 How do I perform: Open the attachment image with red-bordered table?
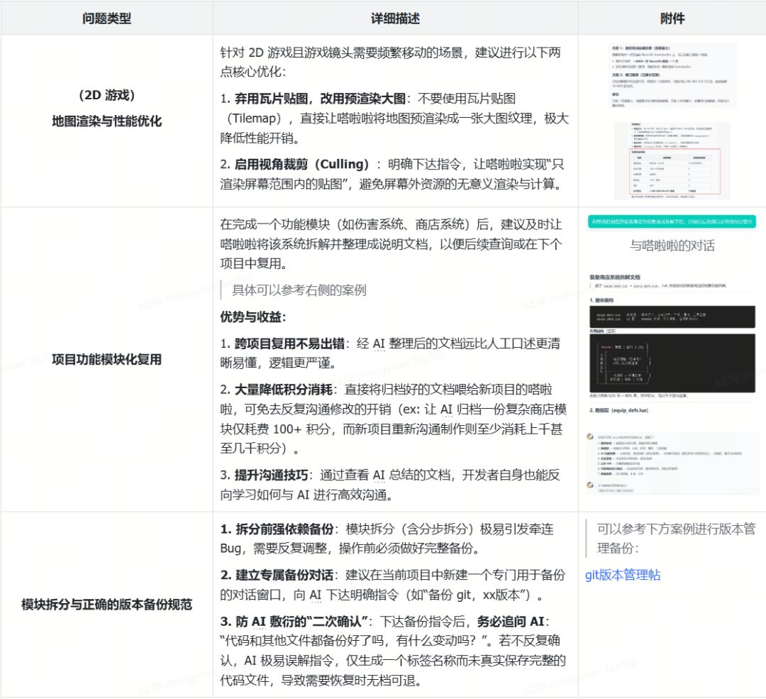pos(671,160)
